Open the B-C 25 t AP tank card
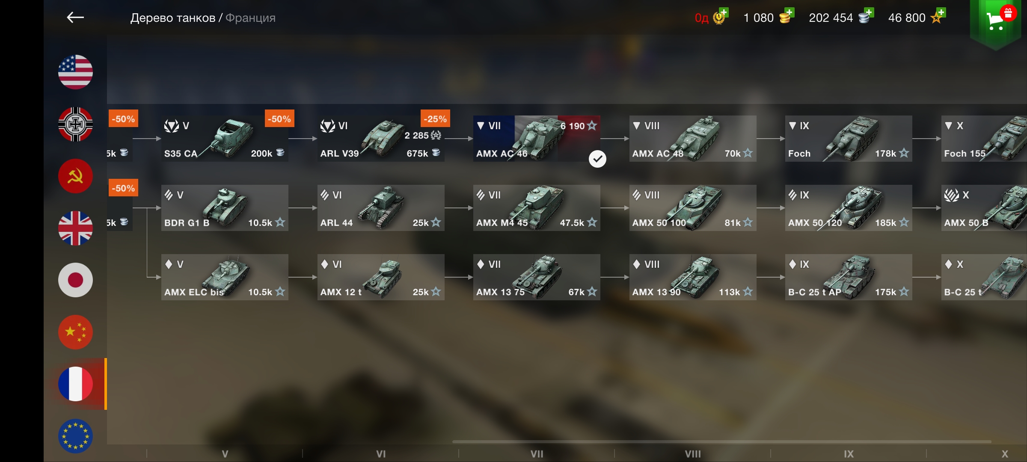 849,277
